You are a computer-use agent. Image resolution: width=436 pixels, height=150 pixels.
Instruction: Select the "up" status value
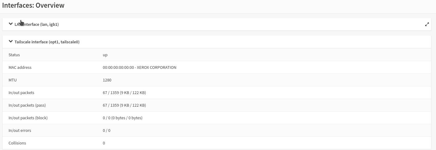coord(105,55)
